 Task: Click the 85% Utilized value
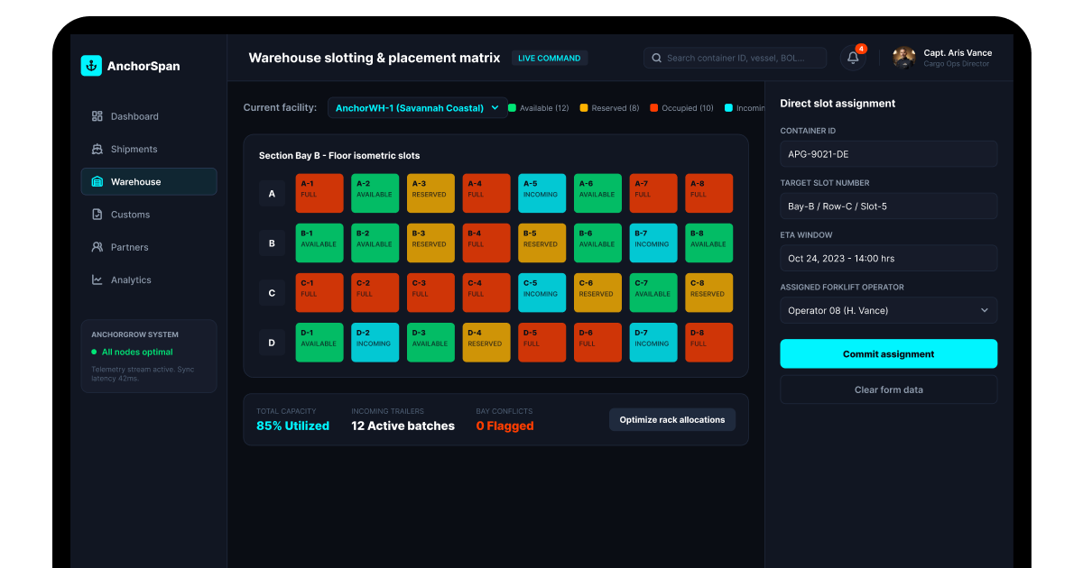[292, 426]
